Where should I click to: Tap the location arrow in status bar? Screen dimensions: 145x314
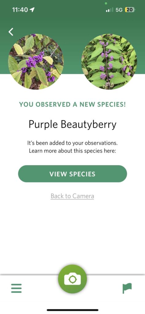pyautogui.click(x=32, y=10)
